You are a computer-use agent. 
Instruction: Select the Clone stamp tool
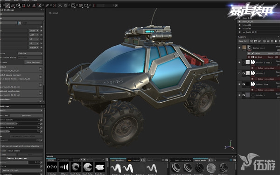tap(34, 5)
